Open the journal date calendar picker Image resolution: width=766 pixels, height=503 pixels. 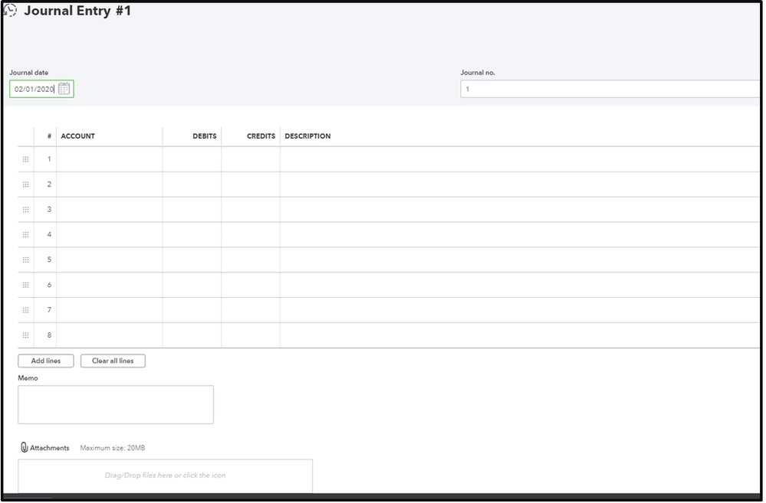point(64,89)
